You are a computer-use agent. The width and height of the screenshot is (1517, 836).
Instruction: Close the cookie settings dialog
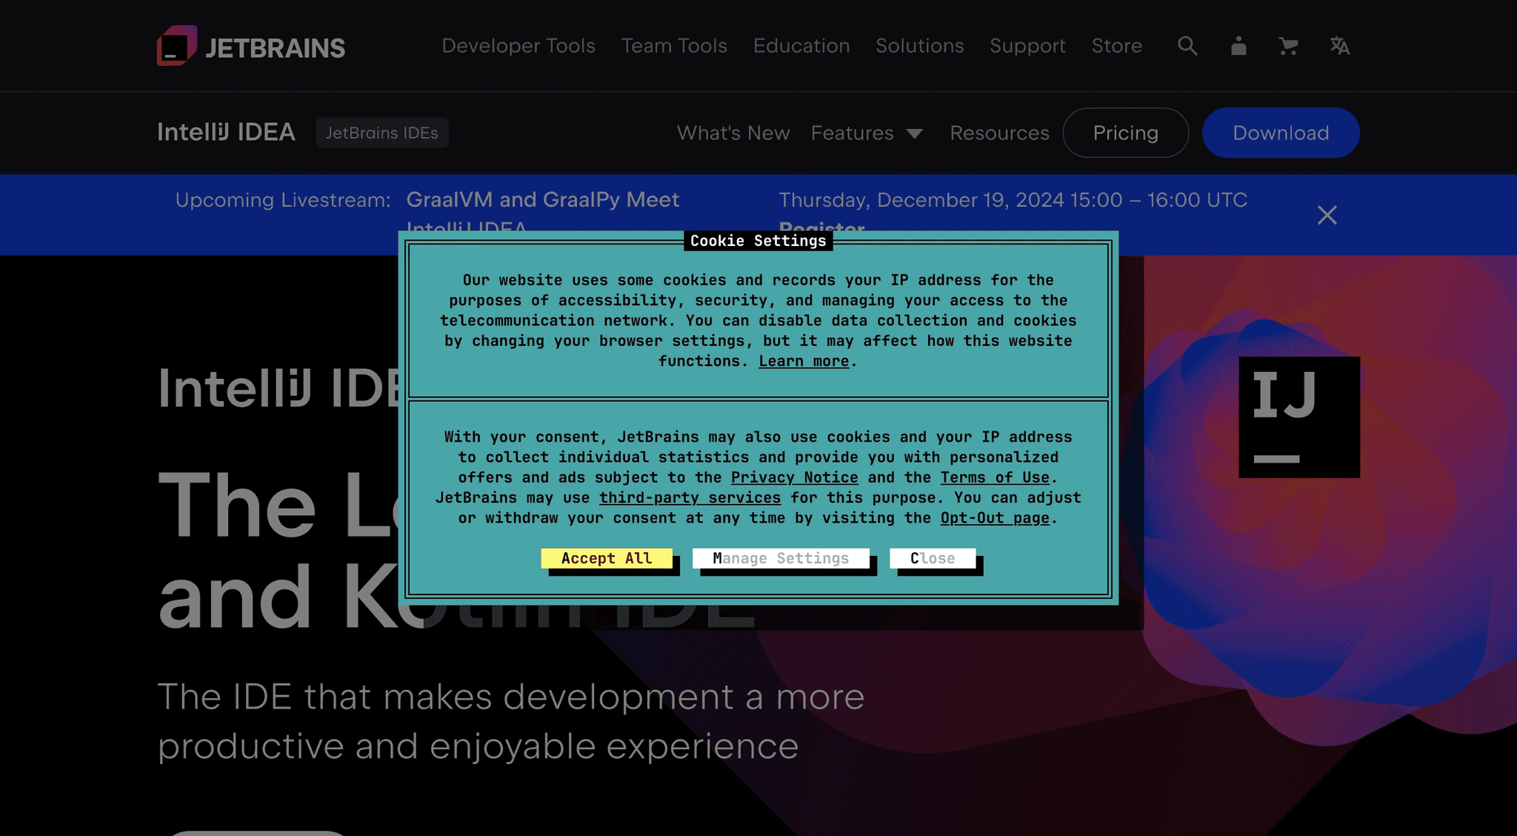pyautogui.click(x=933, y=558)
